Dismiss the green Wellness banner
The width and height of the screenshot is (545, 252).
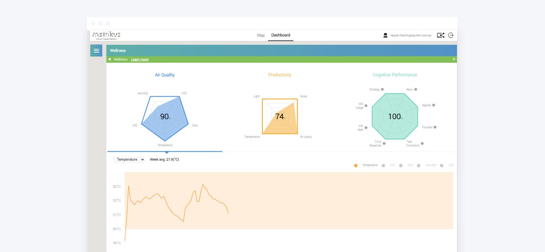(454, 59)
